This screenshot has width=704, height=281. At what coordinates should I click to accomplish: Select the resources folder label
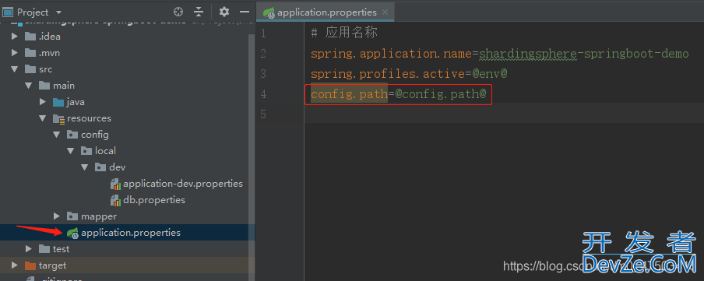(x=89, y=118)
